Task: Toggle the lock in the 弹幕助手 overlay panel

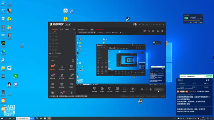Action: click(x=207, y=80)
